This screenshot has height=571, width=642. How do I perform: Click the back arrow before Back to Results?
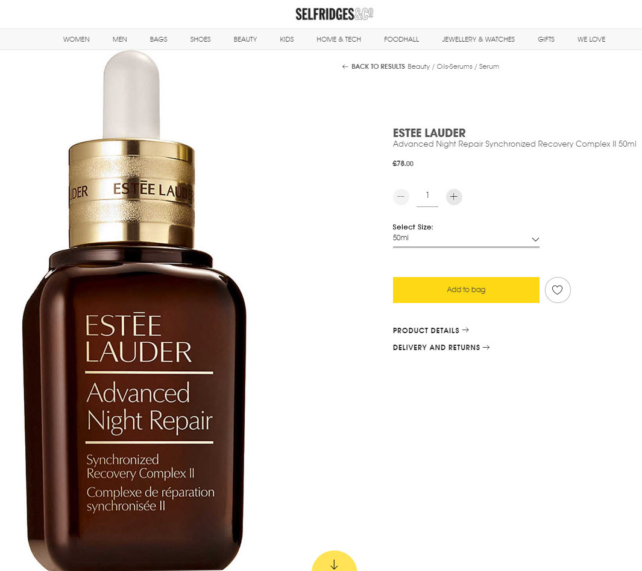[x=345, y=66]
